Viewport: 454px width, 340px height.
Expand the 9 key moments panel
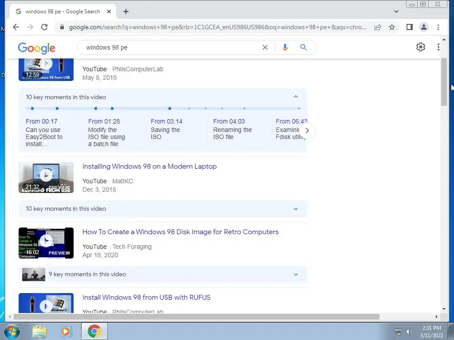pyautogui.click(x=296, y=274)
